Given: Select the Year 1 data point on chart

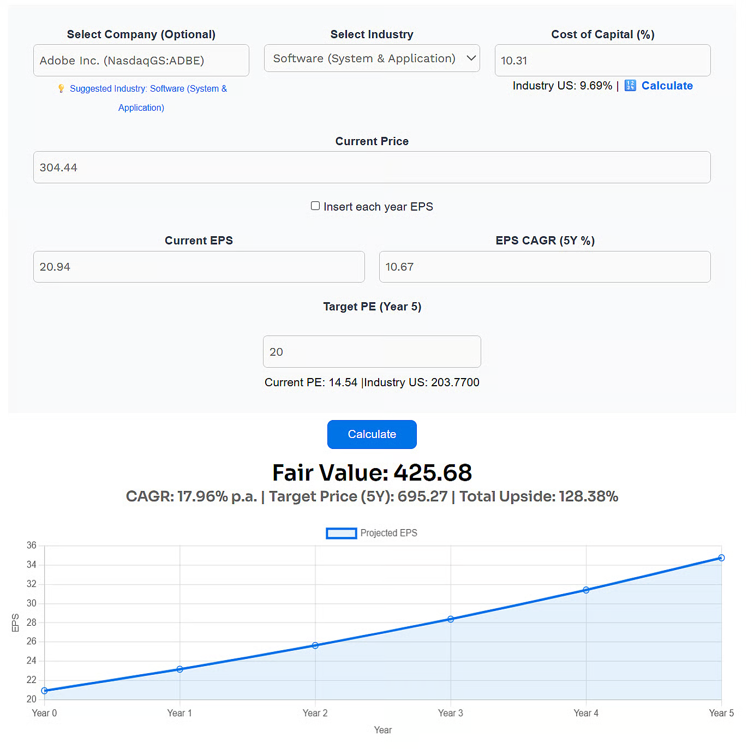Looking at the screenshot, I should pos(180,669).
